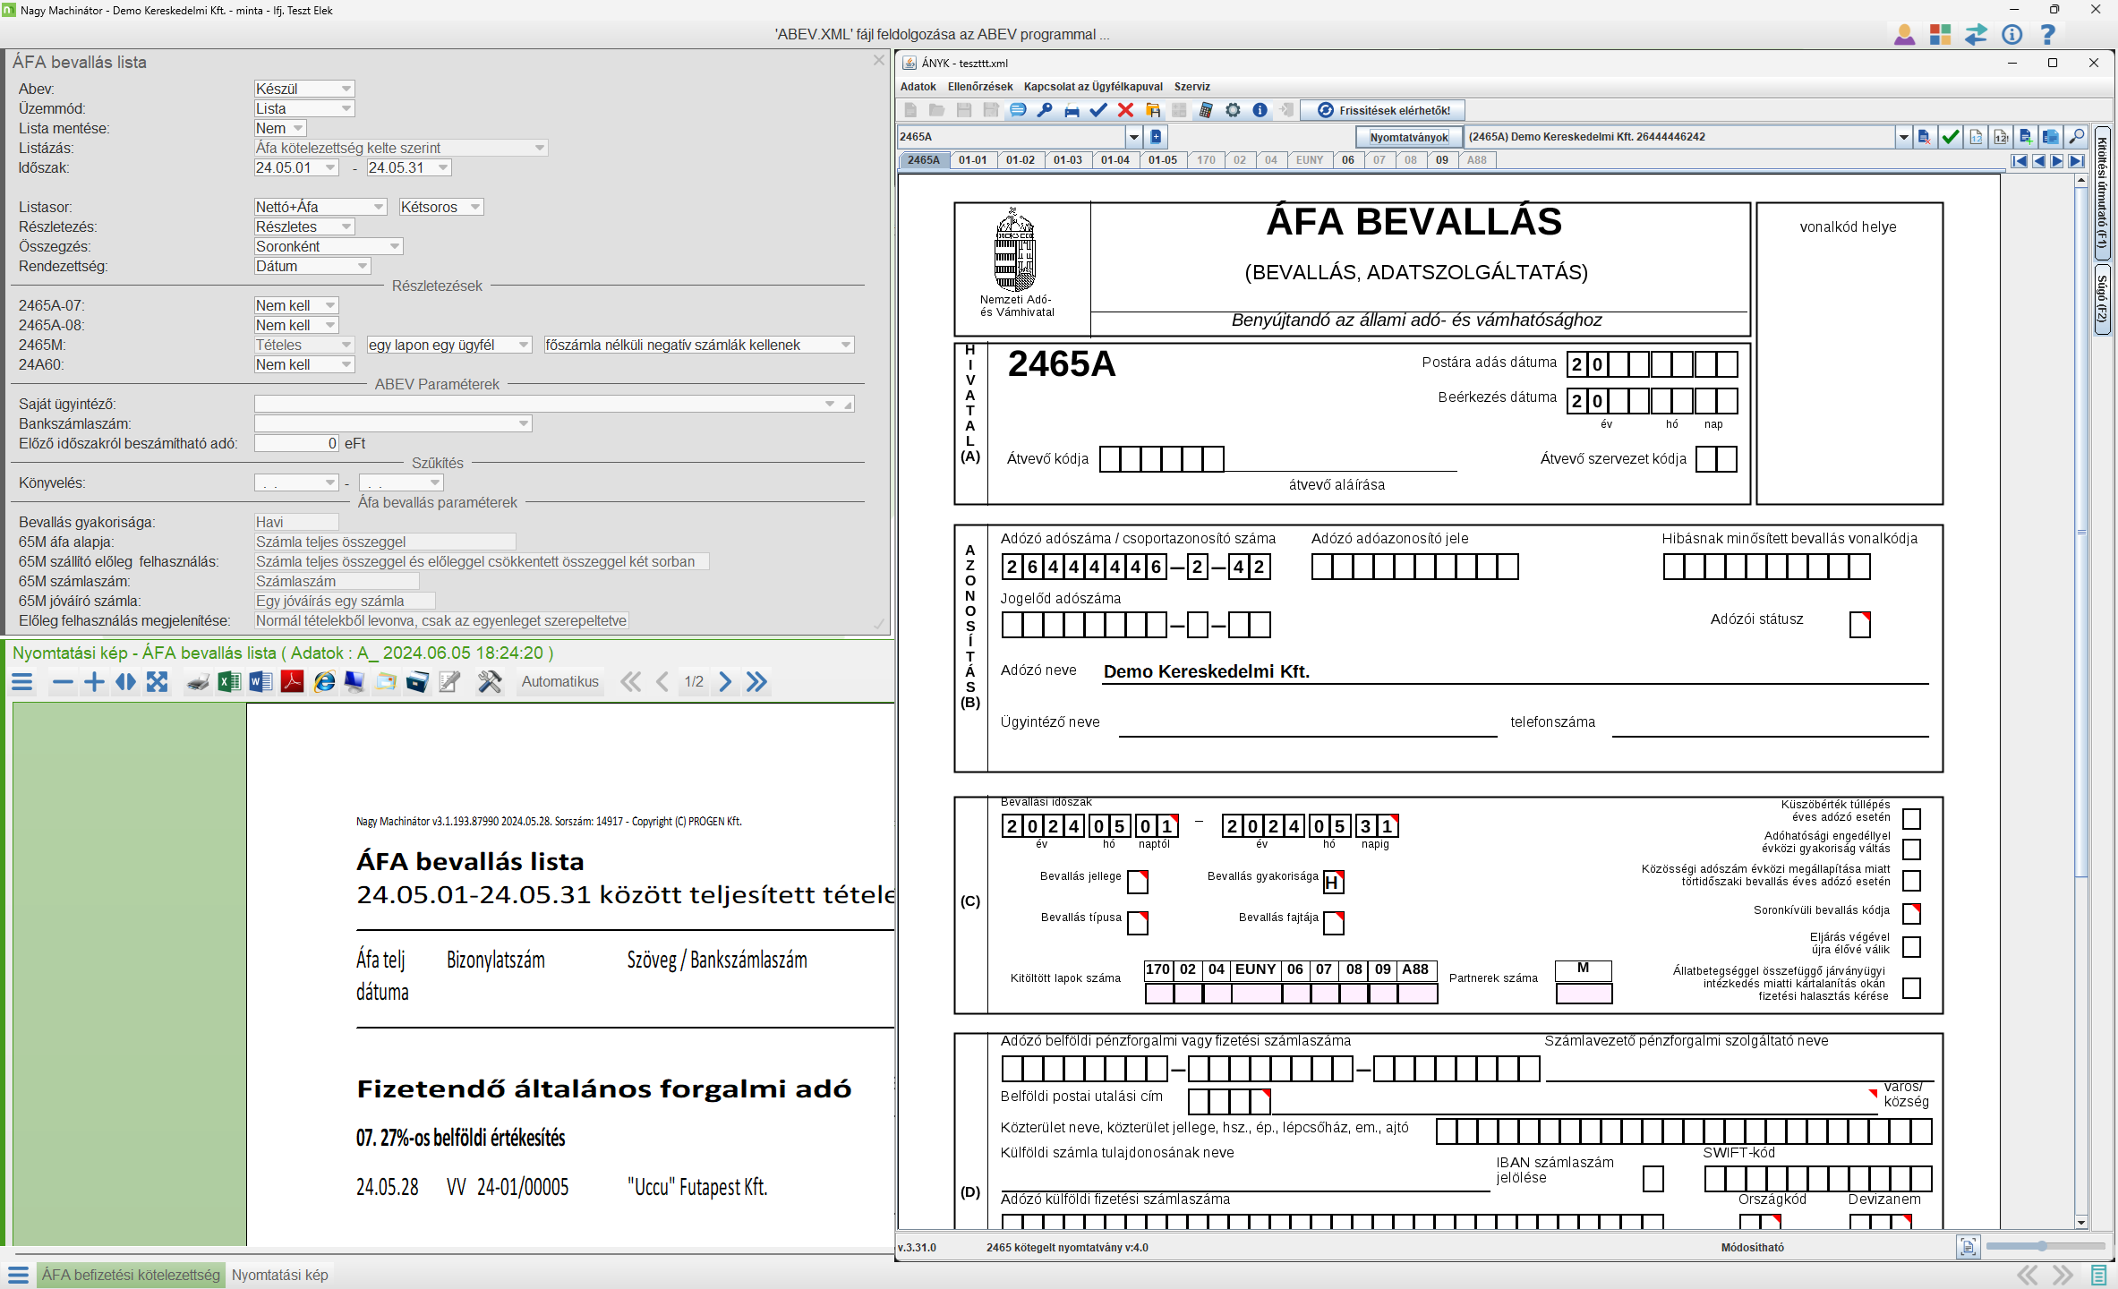
Task: Export print preview to Word
Action: (x=260, y=682)
